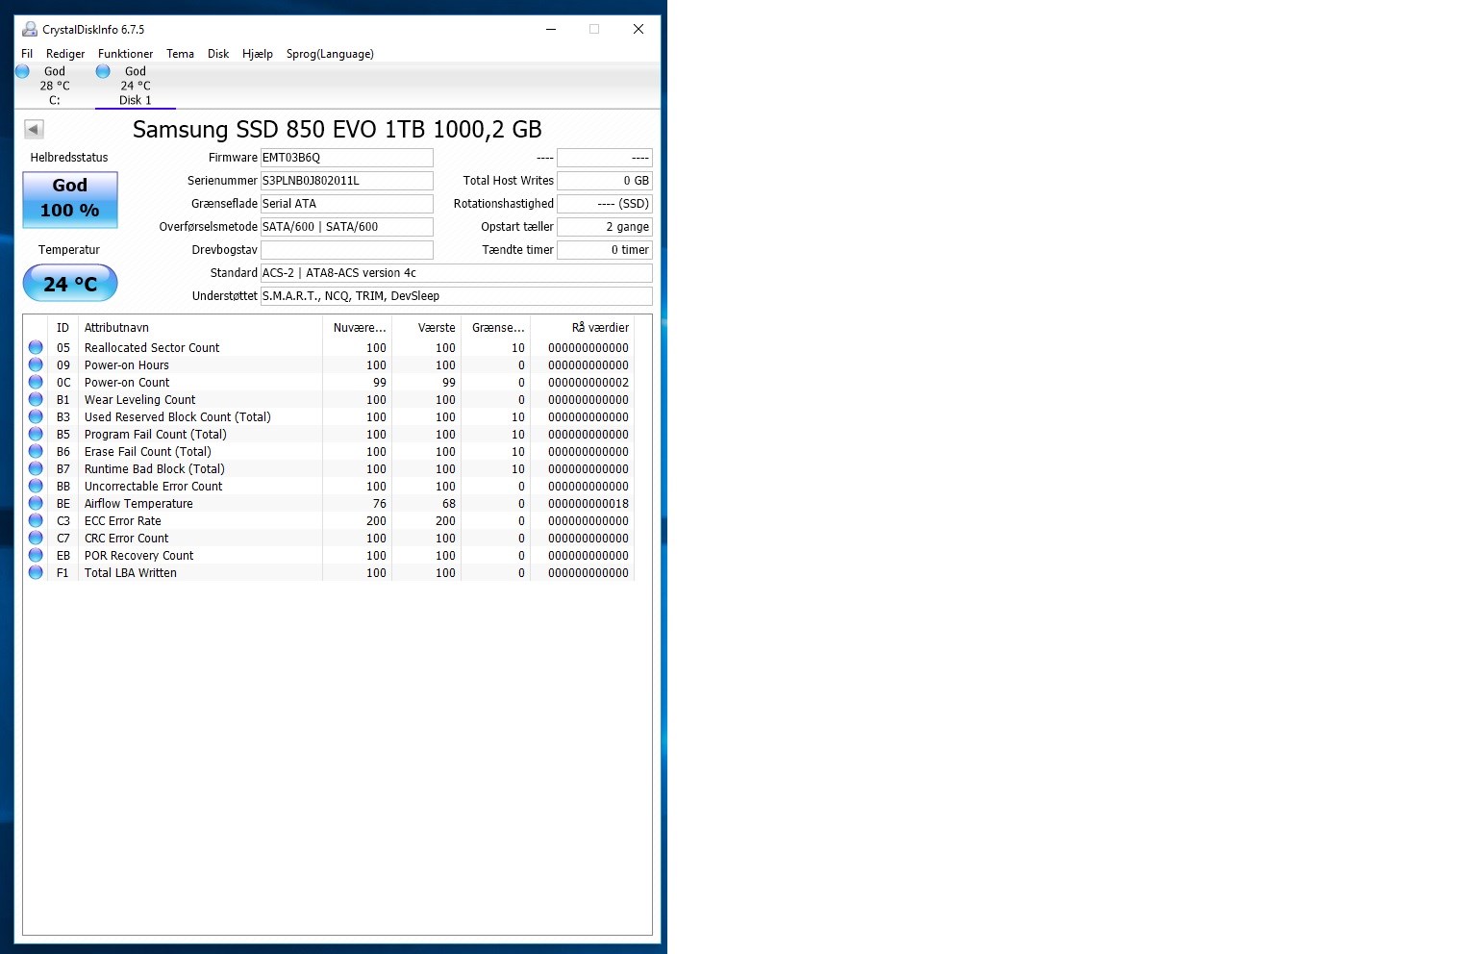Open the Rediger menu
The image size is (1477, 954).
(x=65, y=54)
